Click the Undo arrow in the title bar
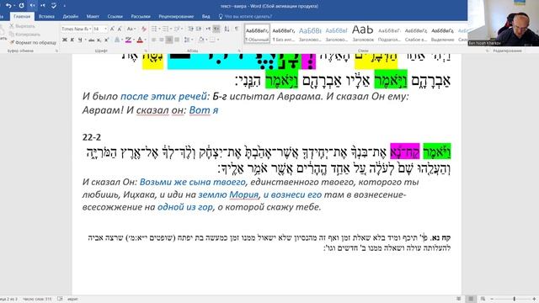 pyautogui.click(x=8, y=6)
